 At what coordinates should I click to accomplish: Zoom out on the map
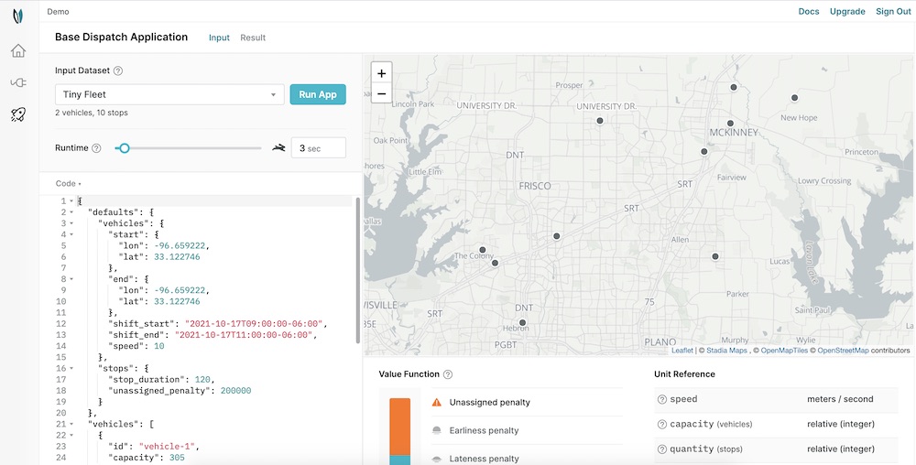pyautogui.click(x=381, y=93)
